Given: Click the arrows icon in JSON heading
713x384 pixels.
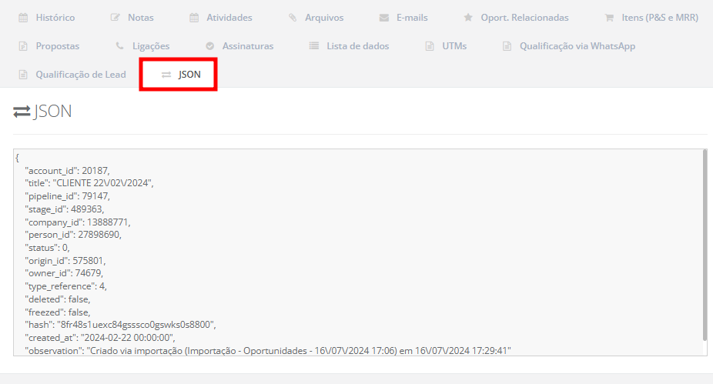Looking at the screenshot, I should point(22,112).
